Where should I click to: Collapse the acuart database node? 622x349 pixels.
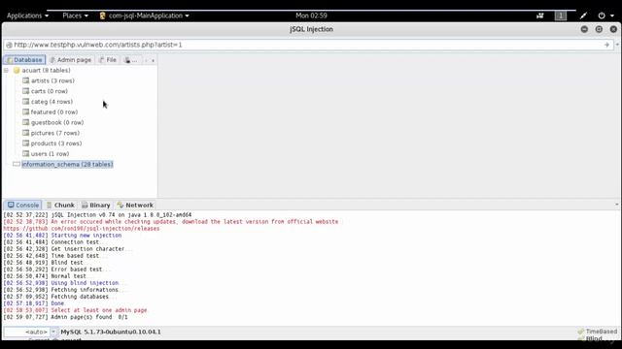pos(7,71)
